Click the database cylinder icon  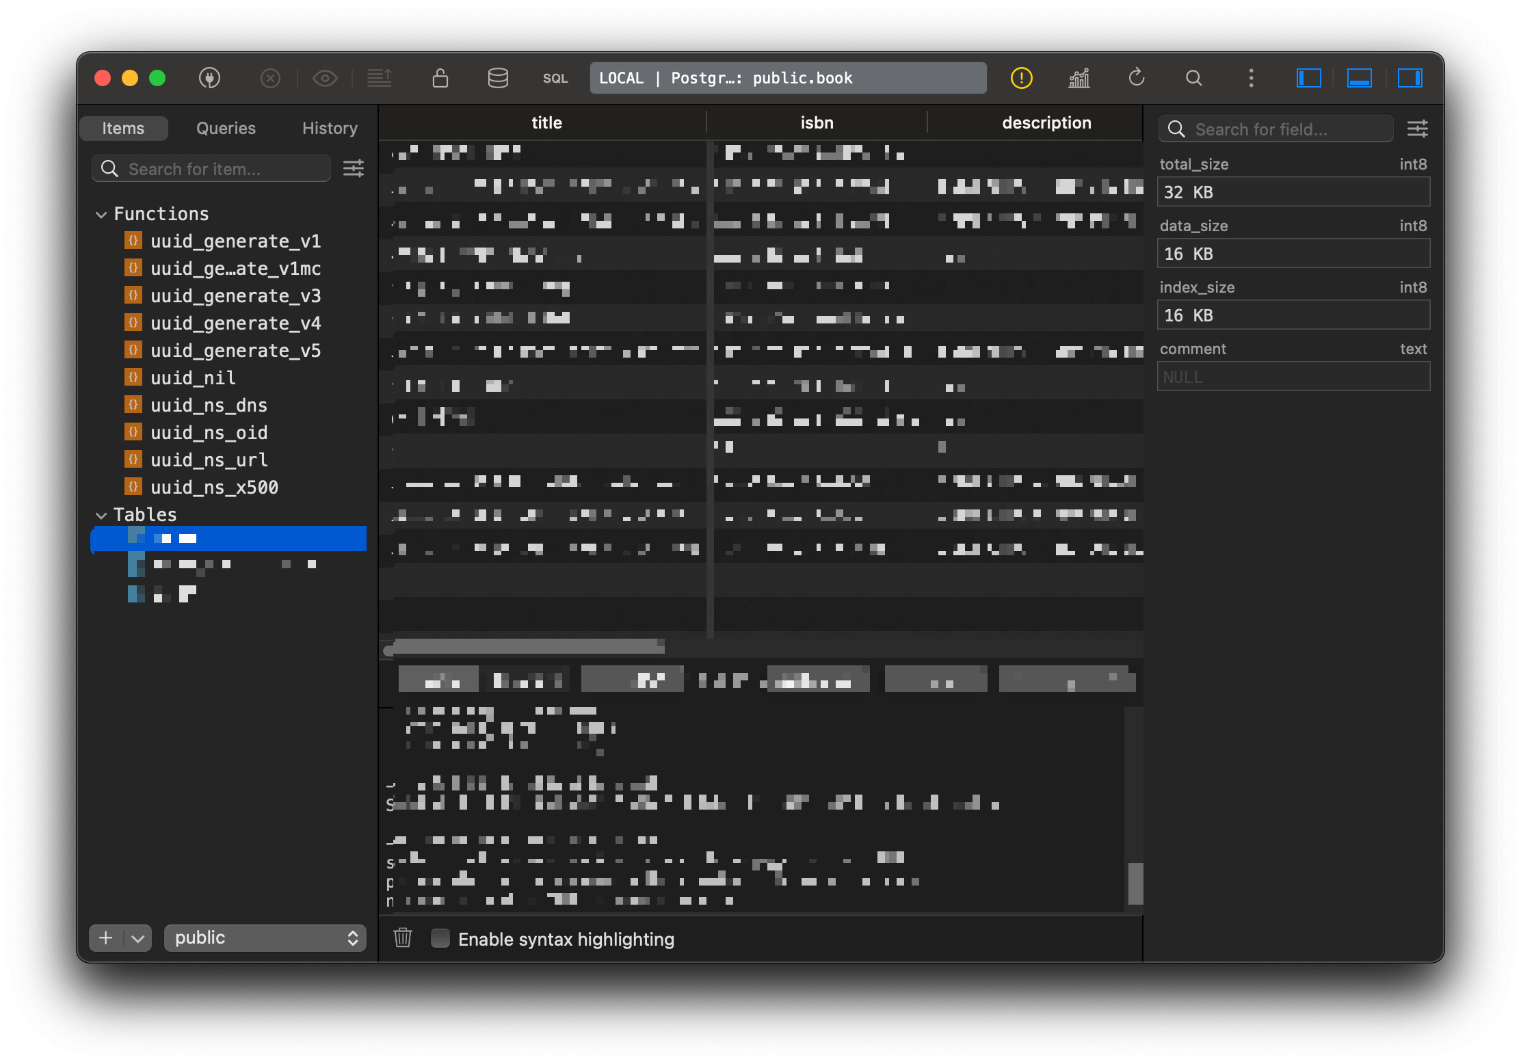point(498,78)
